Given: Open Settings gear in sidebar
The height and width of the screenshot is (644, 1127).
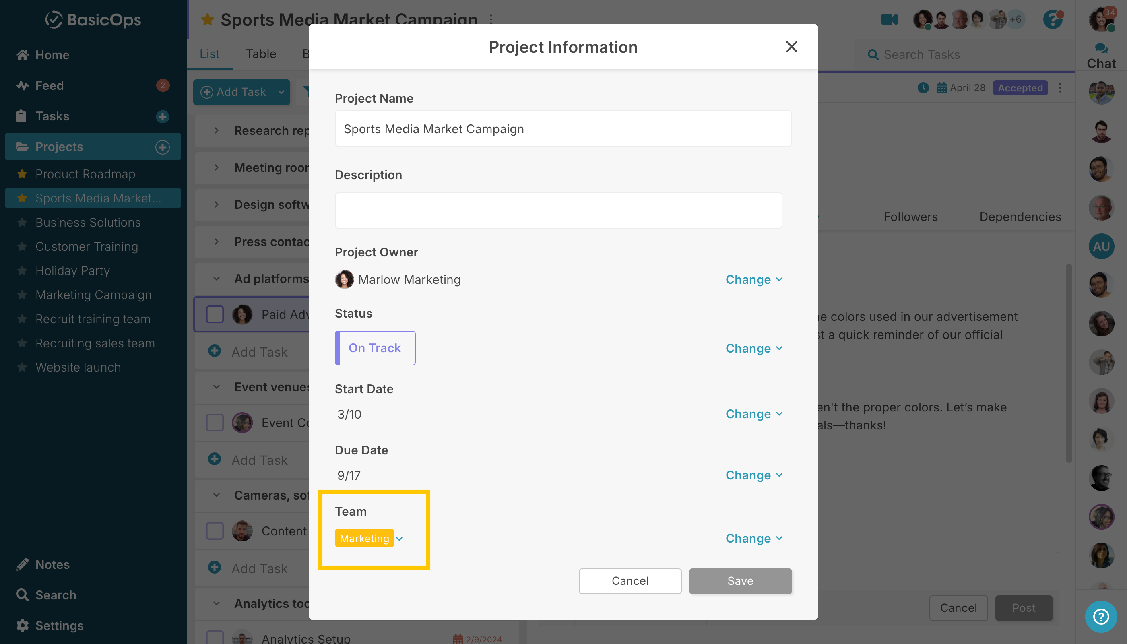Looking at the screenshot, I should [22, 625].
